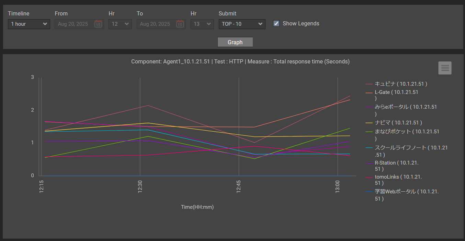
Task: Click the To date input field
Action: coord(155,24)
